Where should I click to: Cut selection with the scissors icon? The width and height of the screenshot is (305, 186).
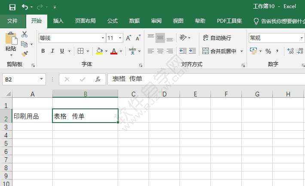coord(24,34)
